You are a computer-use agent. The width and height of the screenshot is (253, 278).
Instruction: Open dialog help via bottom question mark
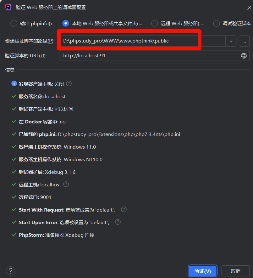[11, 271]
